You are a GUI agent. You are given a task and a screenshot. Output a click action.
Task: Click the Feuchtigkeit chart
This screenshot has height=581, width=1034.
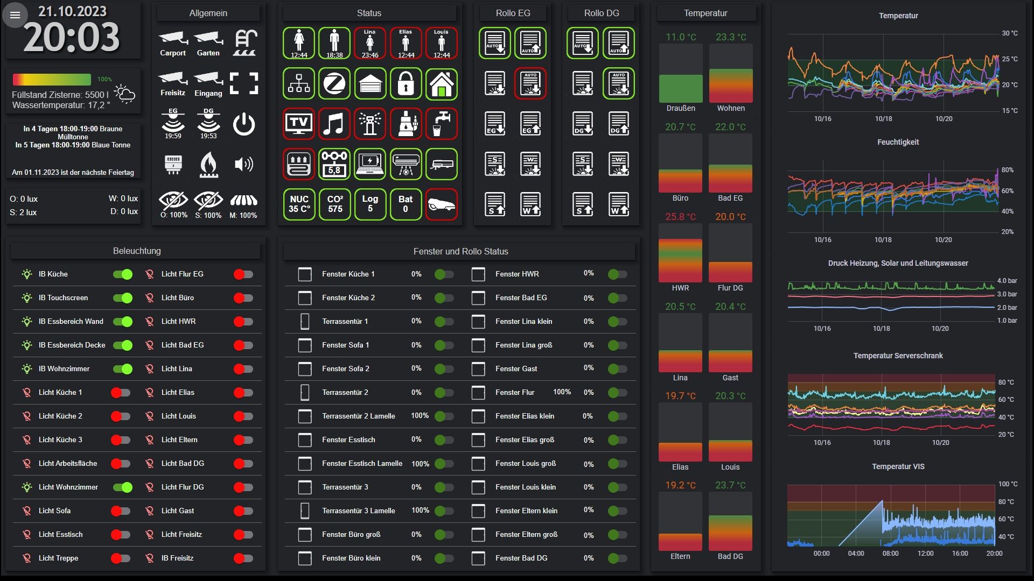(x=893, y=196)
